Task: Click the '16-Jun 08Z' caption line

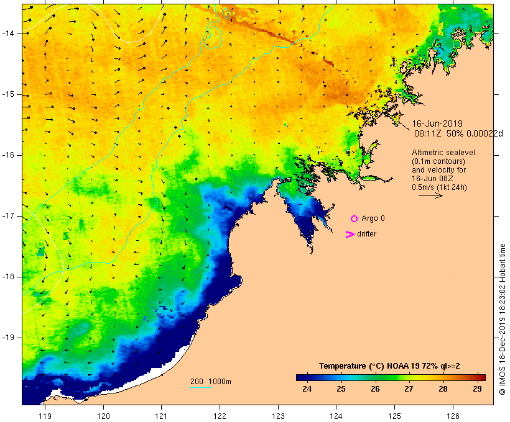Action: (433, 179)
